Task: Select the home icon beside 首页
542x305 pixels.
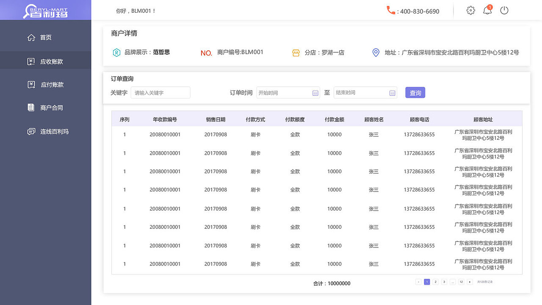Action: pyautogui.click(x=31, y=37)
